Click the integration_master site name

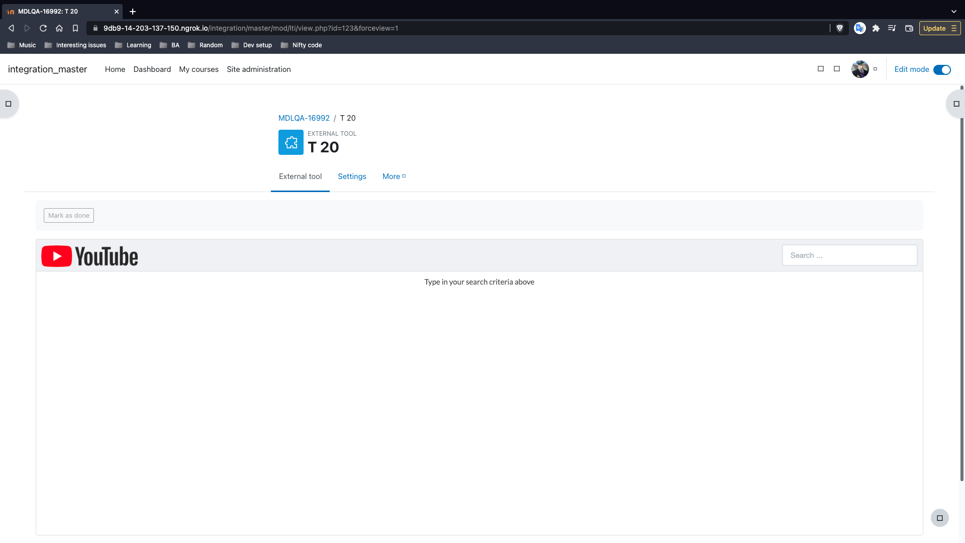pyautogui.click(x=47, y=69)
